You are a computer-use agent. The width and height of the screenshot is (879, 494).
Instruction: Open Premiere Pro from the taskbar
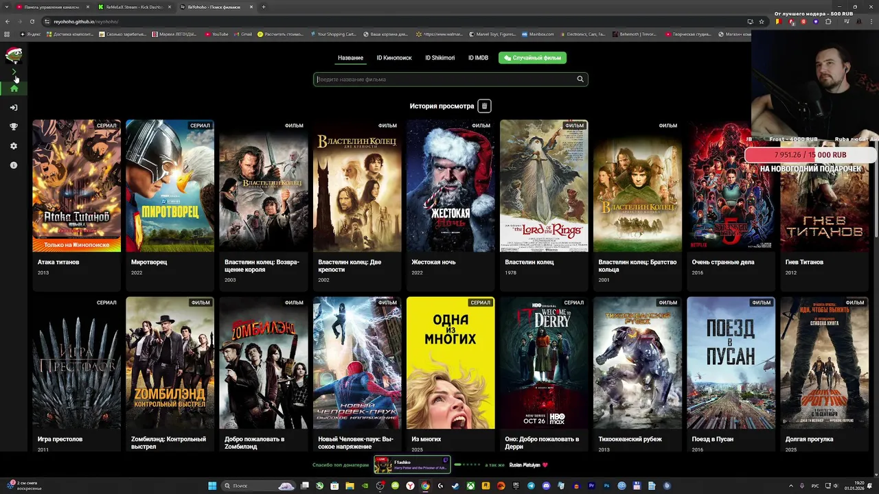(591, 486)
